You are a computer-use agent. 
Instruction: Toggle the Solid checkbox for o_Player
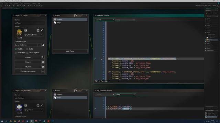27,49
